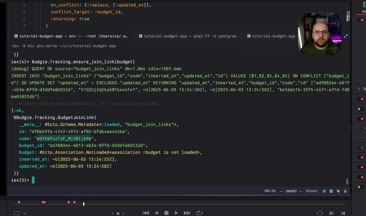Jump to previous marker with left chevron
Screen dimensions: 366x216
click(113, 213)
